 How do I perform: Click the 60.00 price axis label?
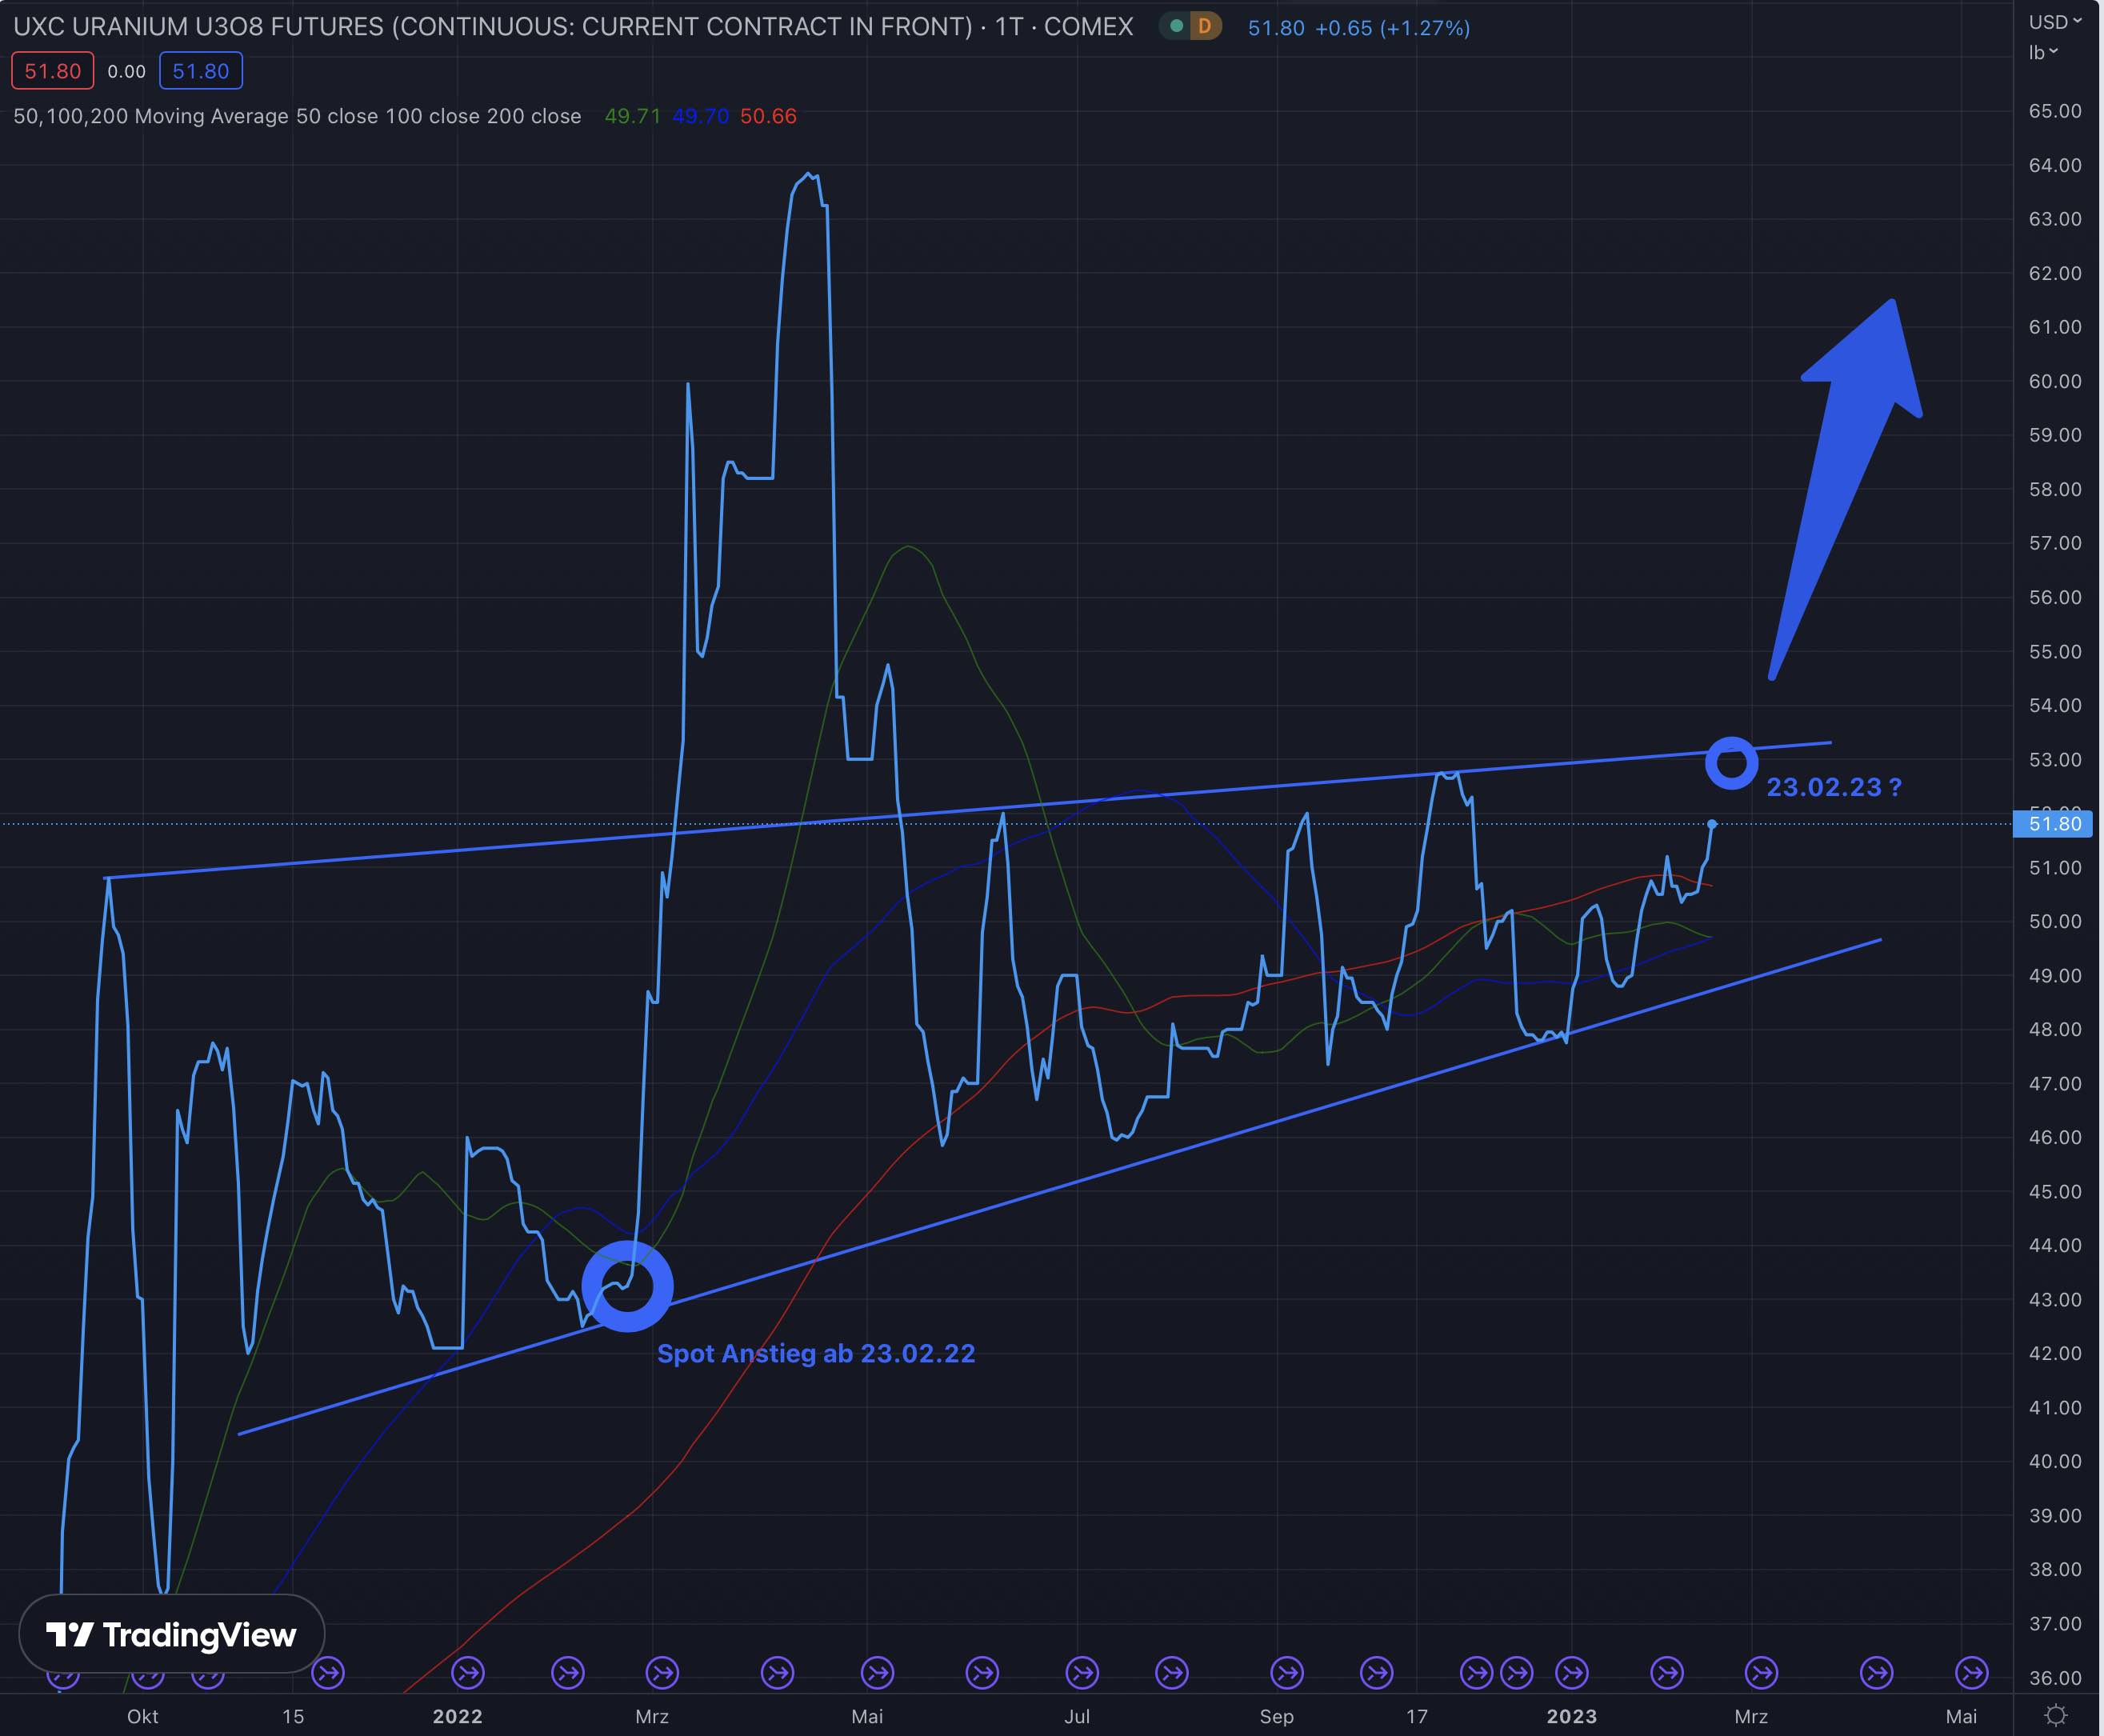click(x=2054, y=381)
